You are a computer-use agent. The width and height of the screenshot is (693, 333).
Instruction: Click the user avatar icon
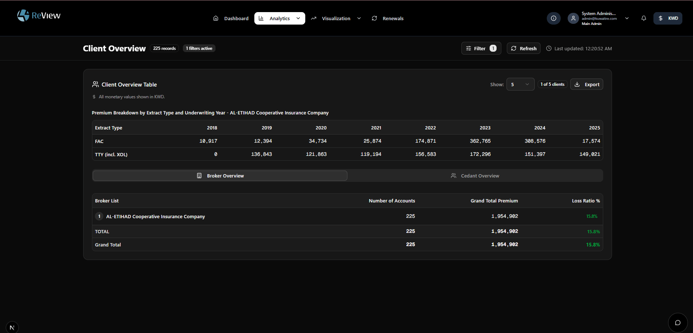(x=573, y=18)
